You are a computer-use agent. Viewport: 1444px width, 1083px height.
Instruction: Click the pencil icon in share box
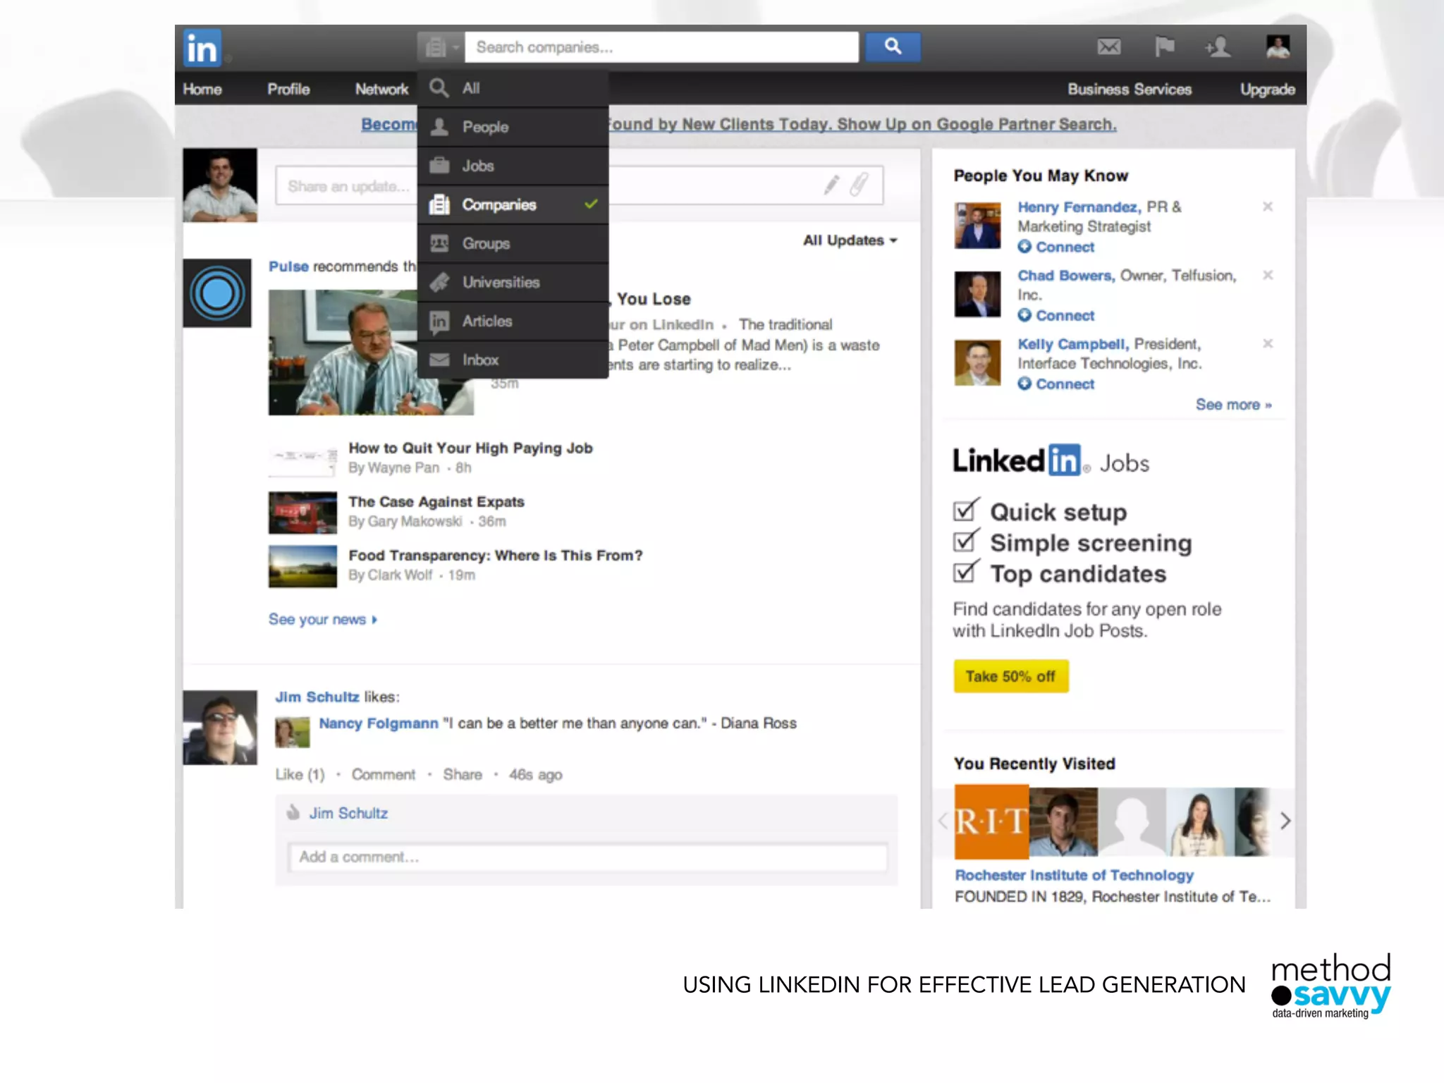coord(831,185)
